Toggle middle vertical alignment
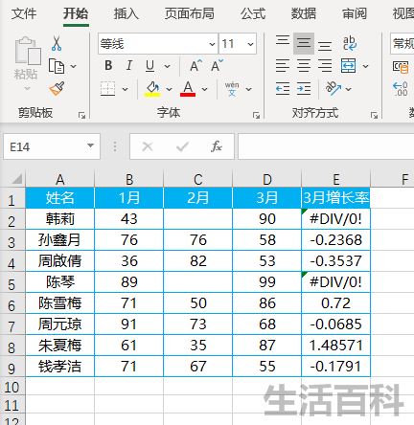Screen dimensions: 414x425 tap(304, 43)
